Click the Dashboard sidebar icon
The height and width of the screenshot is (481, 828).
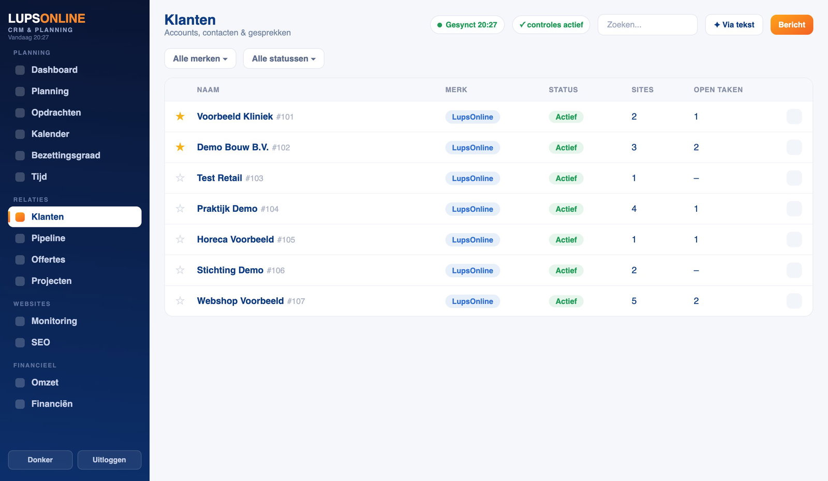[20, 70]
